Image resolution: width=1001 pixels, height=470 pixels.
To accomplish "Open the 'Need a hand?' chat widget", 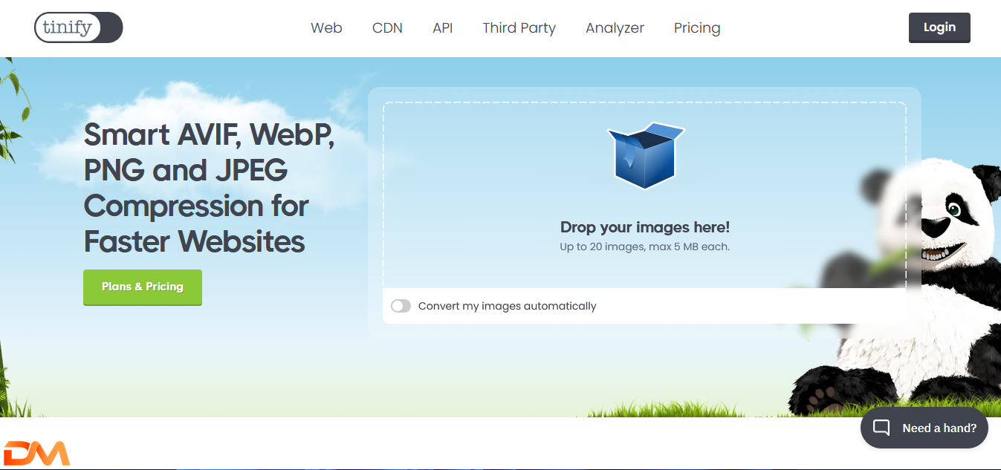I will [x=924, y=428].
